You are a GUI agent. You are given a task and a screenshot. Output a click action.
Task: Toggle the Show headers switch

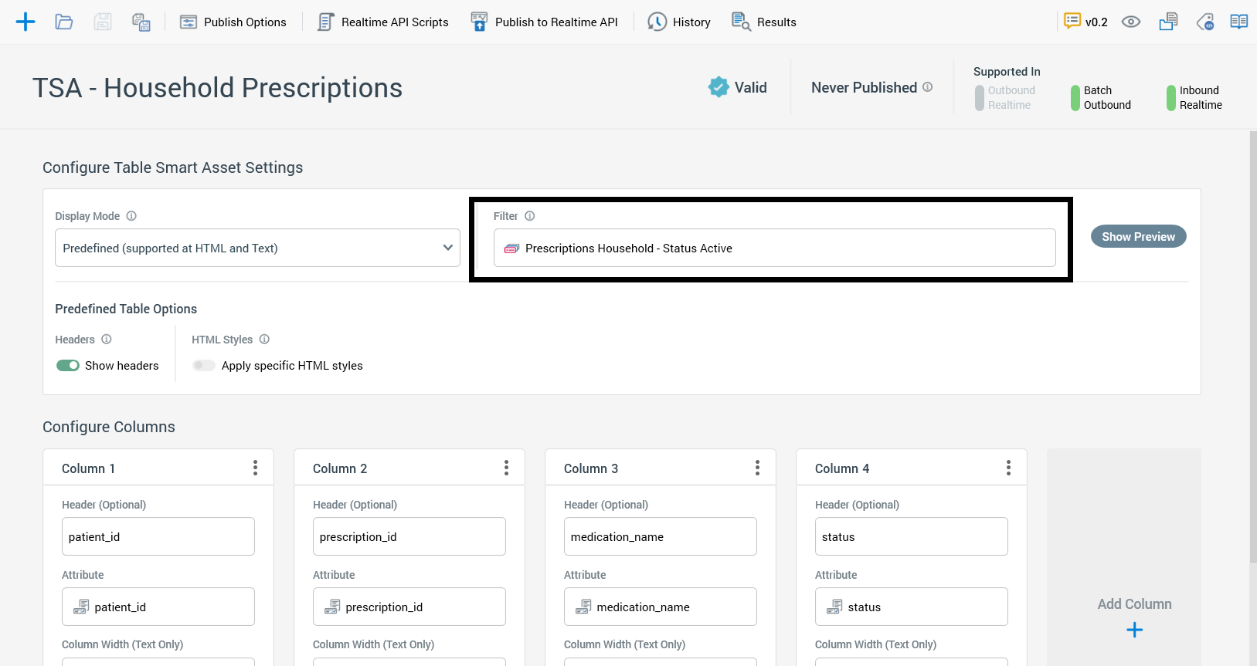click(68, 366)
